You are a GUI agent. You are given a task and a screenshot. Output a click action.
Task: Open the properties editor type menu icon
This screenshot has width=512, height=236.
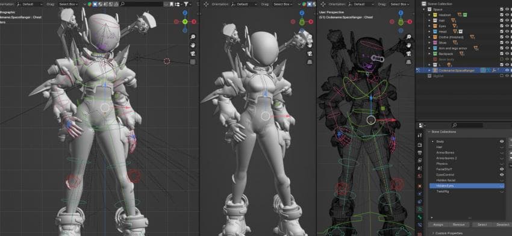pos(421,125)
